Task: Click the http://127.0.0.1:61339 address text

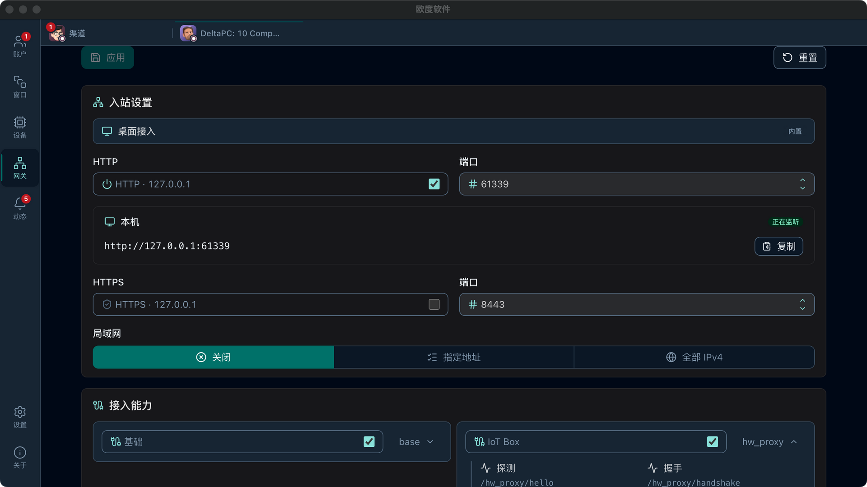Action: pos(167,246)
